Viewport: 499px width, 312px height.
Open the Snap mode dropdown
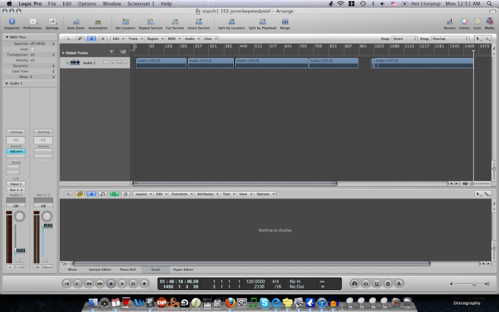[x=404, y=39]
